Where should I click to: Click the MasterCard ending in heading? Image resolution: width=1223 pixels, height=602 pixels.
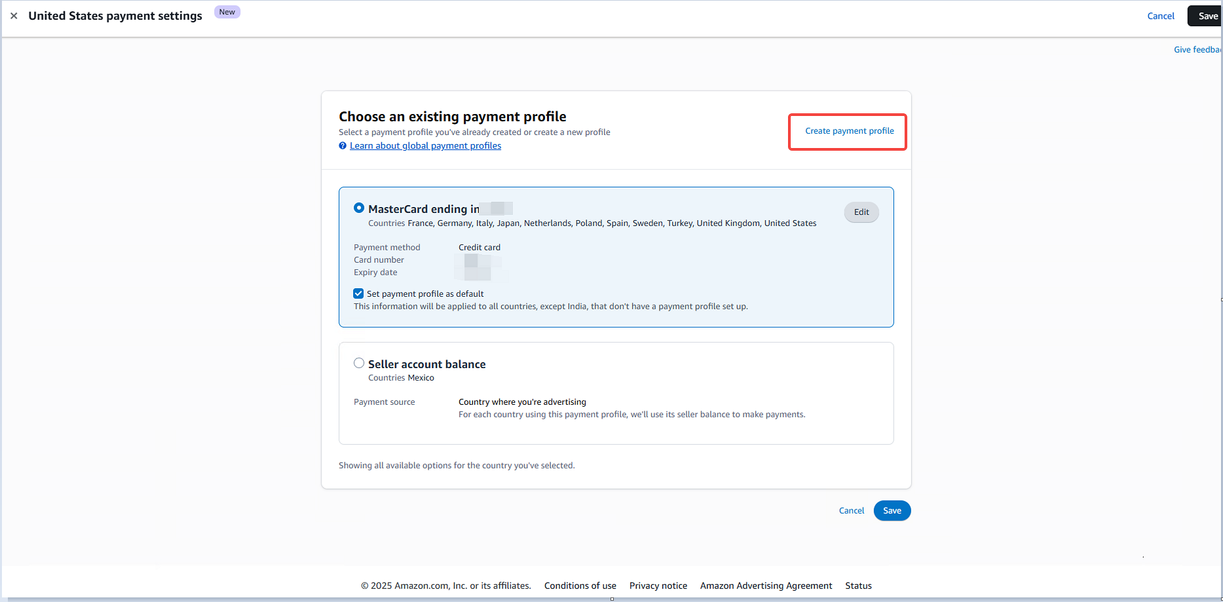coord(423,209)
